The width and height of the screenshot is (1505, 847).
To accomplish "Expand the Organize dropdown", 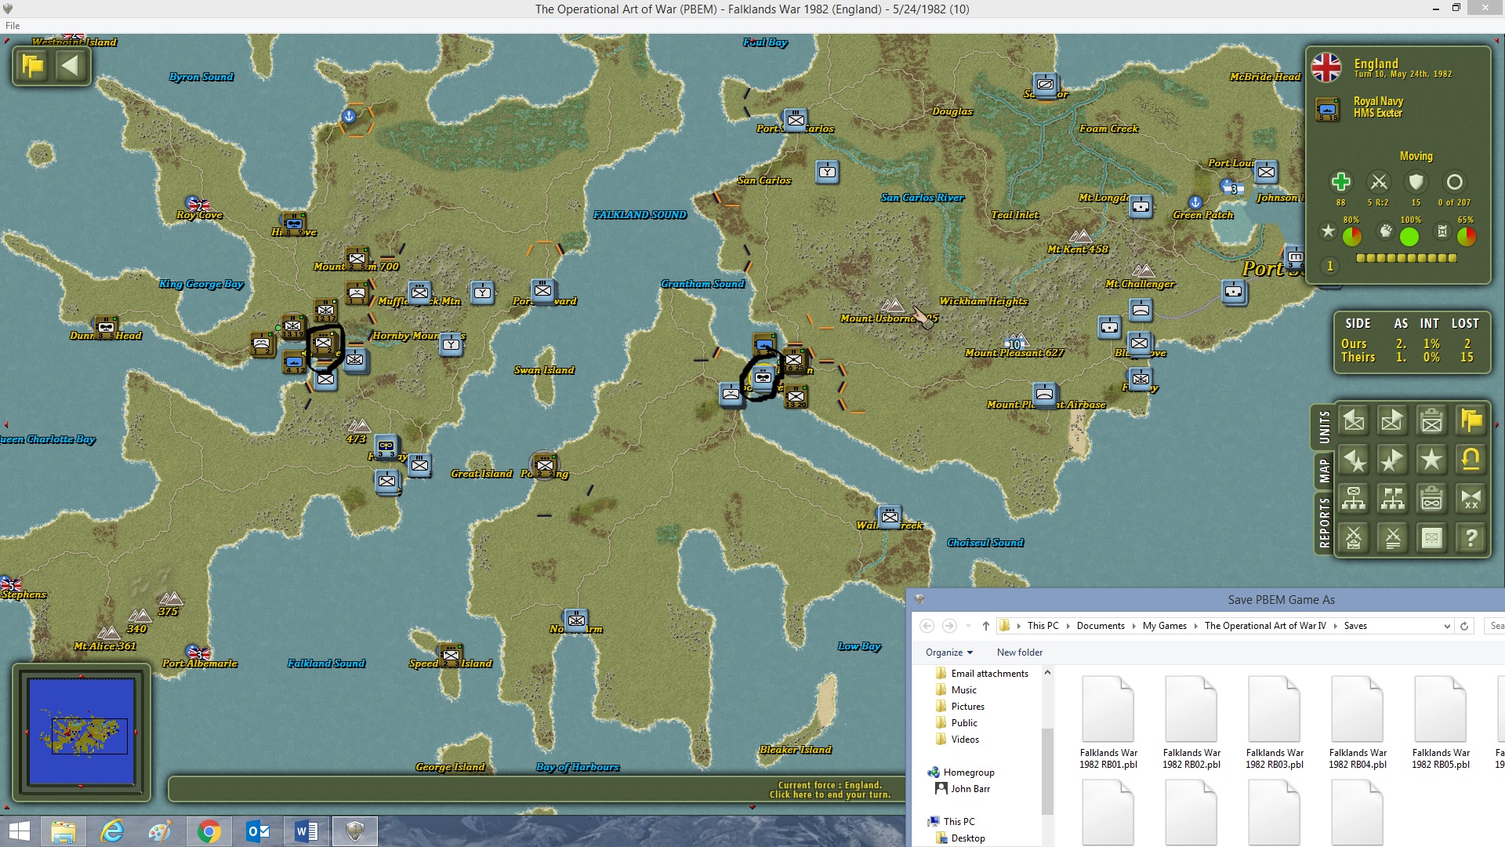I will pyautogui.click(x=948, y=653).
